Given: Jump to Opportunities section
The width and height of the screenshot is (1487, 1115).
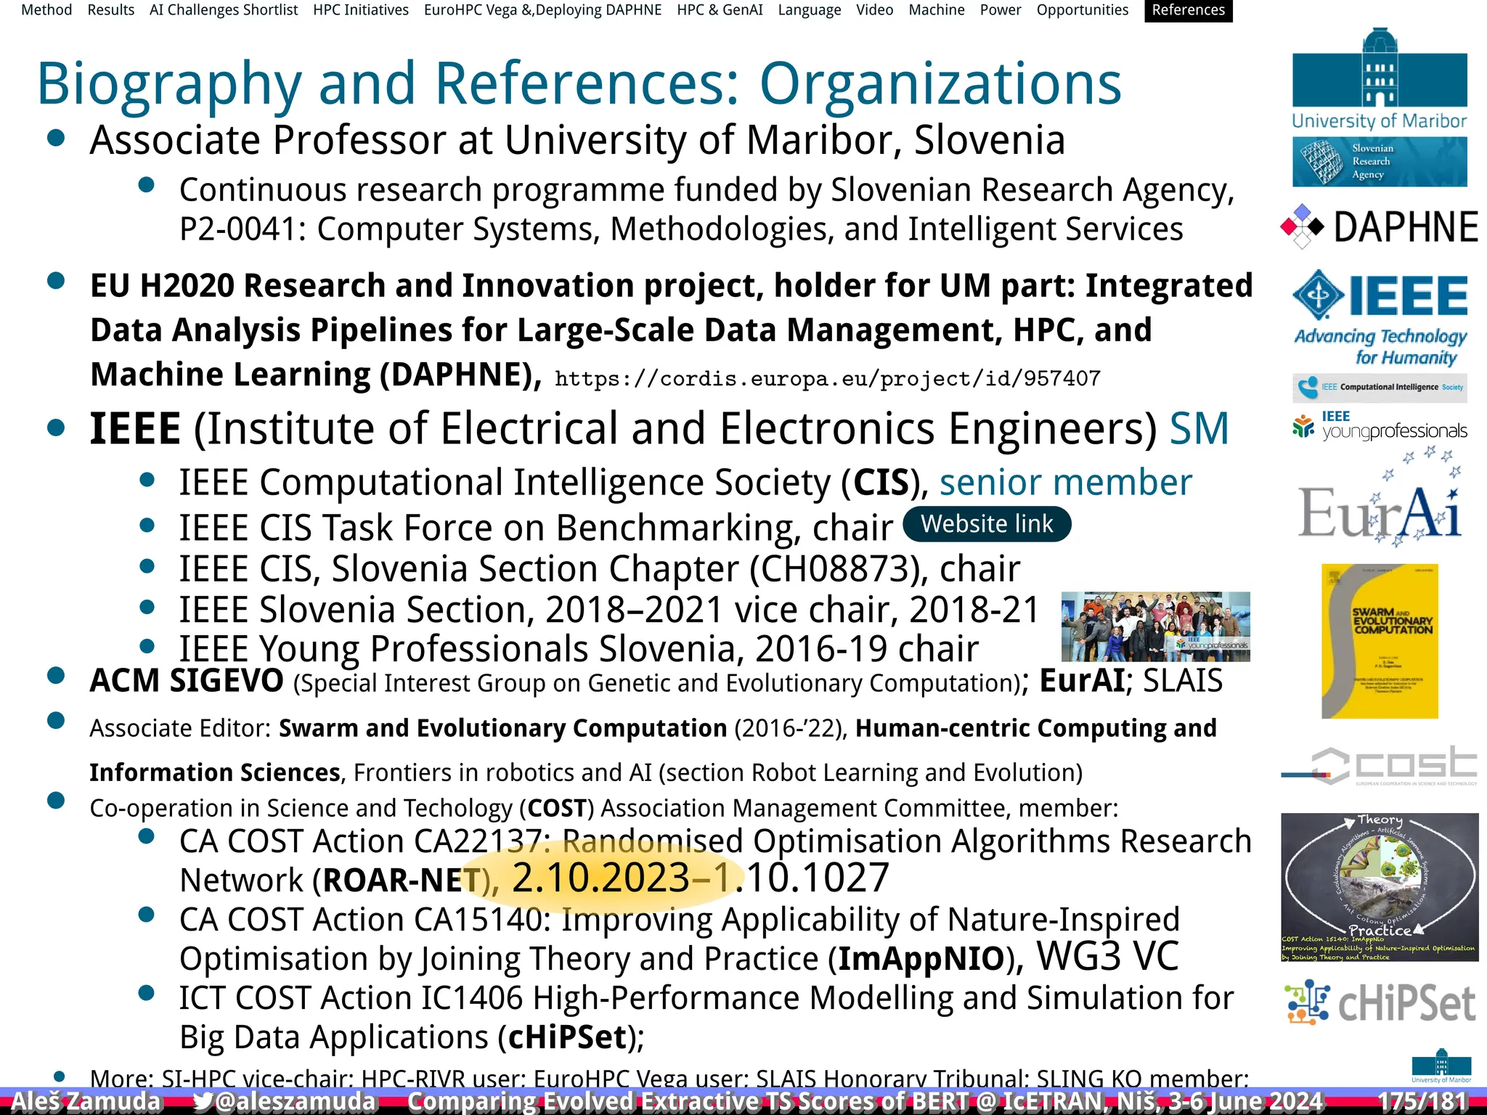Looking at the screenshot, I should tap(1083, 10).
